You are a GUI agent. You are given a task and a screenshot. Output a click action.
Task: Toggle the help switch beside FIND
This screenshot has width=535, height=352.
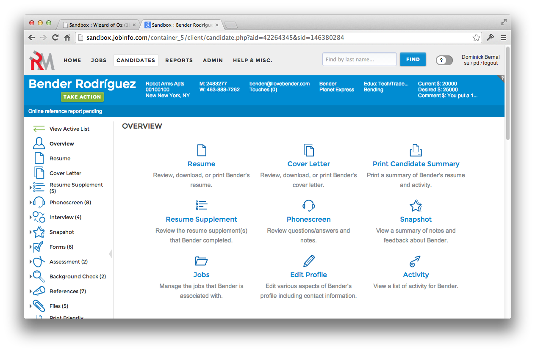click(444, 60)
